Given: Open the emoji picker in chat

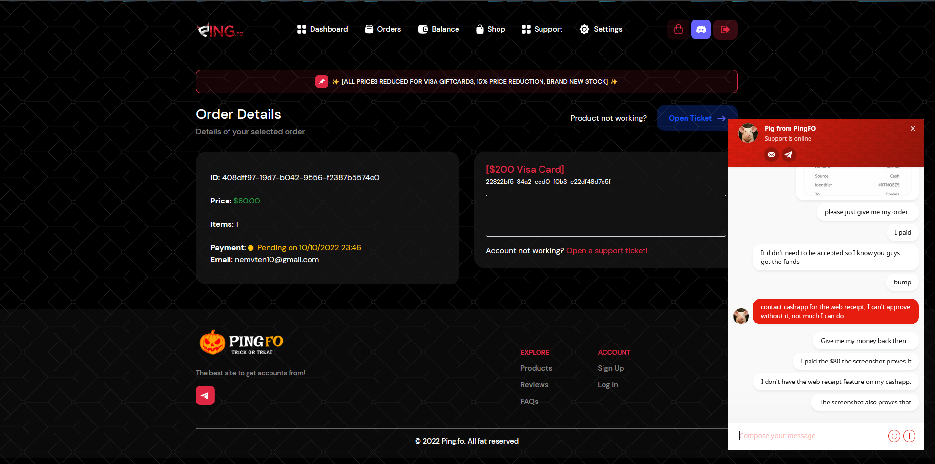Looking at the screenshot, I should [x=894, y=436].
